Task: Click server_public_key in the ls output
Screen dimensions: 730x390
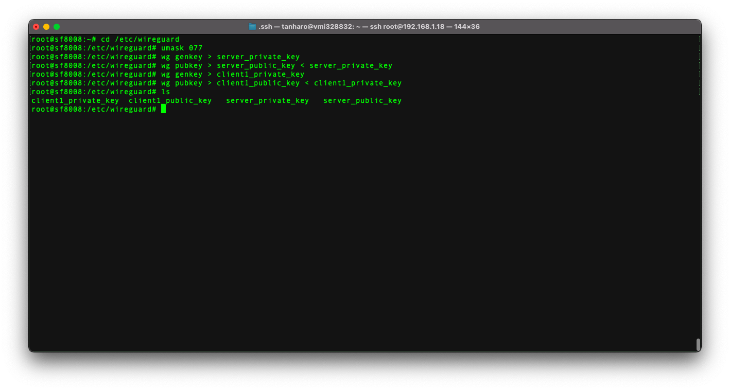Action: coord(362,100)
